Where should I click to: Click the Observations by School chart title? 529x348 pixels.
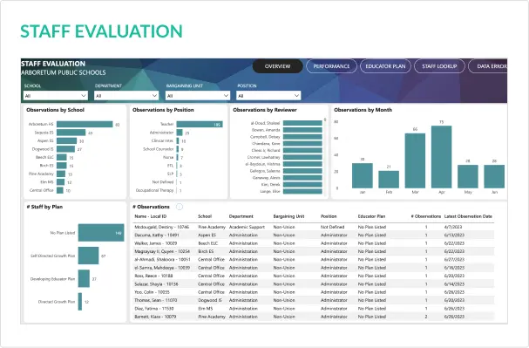click(55, 110)
